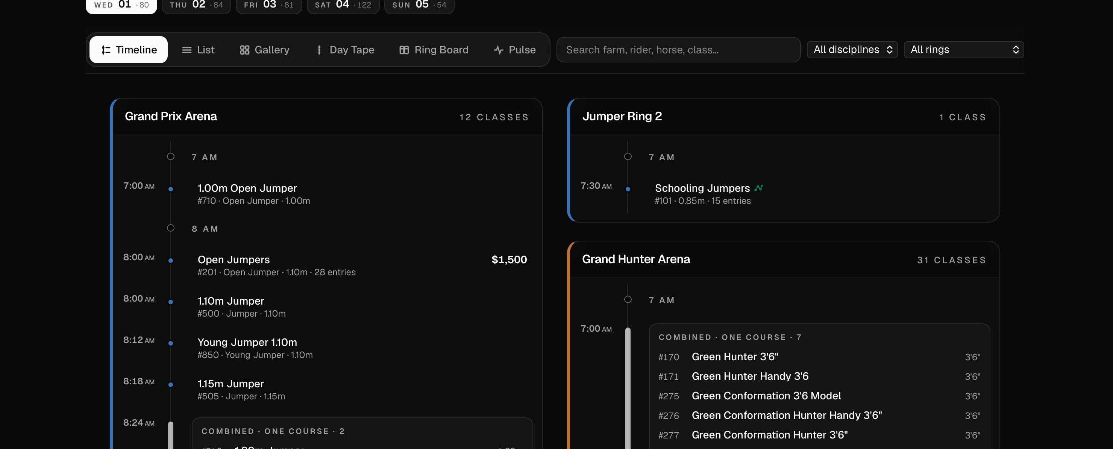Select the SUN 05 day button
Image resolution: width=1113 pixels, height=449 pixels.
point(419,5)
